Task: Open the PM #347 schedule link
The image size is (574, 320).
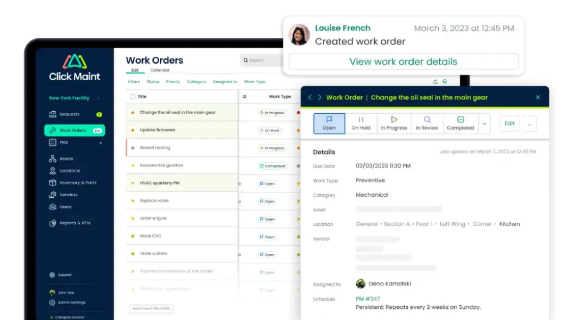Action: [x=368, y=299]
